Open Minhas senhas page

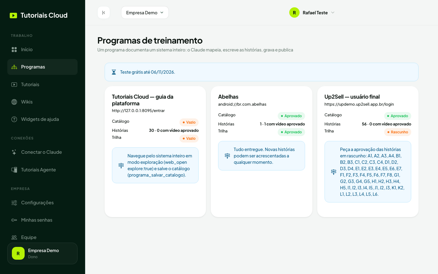point(42,220)
